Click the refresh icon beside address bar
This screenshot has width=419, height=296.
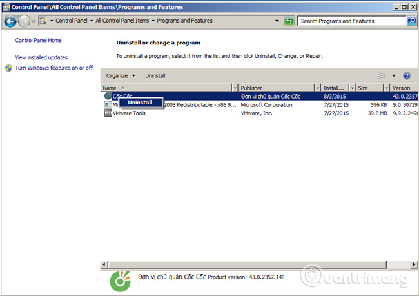[x=289, y=21]
